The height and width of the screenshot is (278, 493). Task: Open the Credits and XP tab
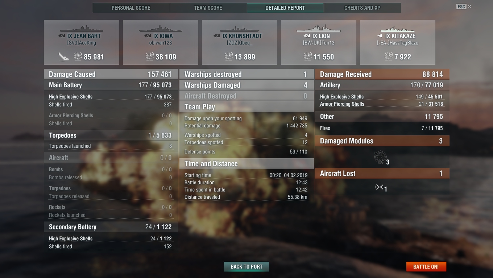click(x=362, y=8)
